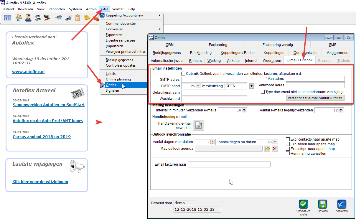Click the Gebruikersnaam input field
This screenshot has width=356, height=219.
point(214,93)
